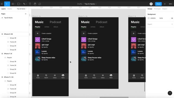Click the background color swatch E5E5E5
This screenshot has width=174, height=98.
149,18
